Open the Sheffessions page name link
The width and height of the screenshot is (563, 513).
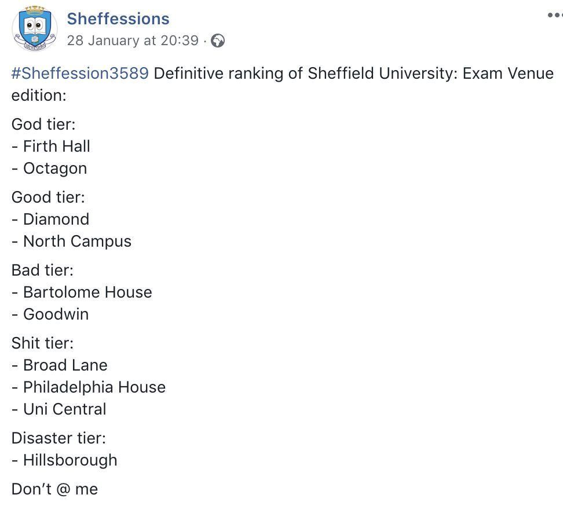[x=118, y=19]
